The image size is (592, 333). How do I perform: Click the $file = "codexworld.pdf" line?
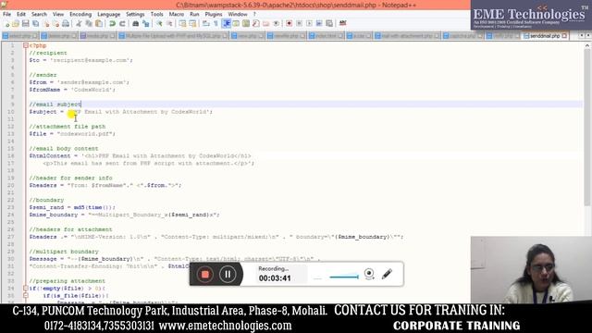click(x=72, y=134)
